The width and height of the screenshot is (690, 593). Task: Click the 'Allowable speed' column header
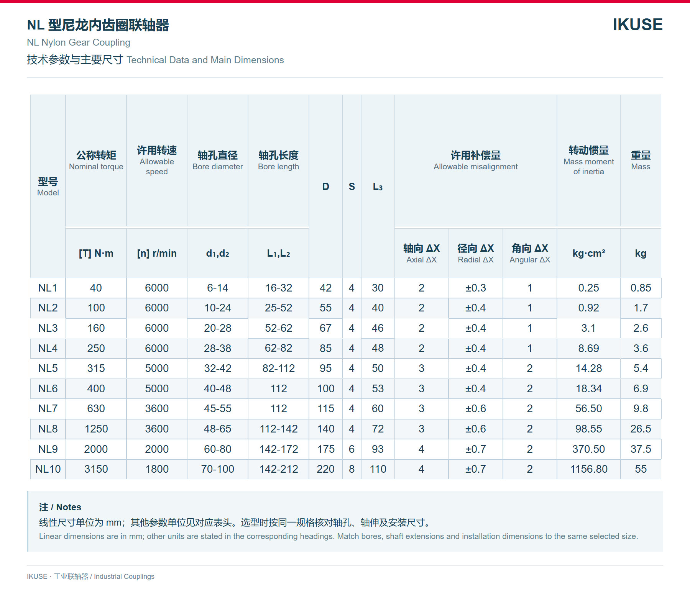(x=157, y=161)
